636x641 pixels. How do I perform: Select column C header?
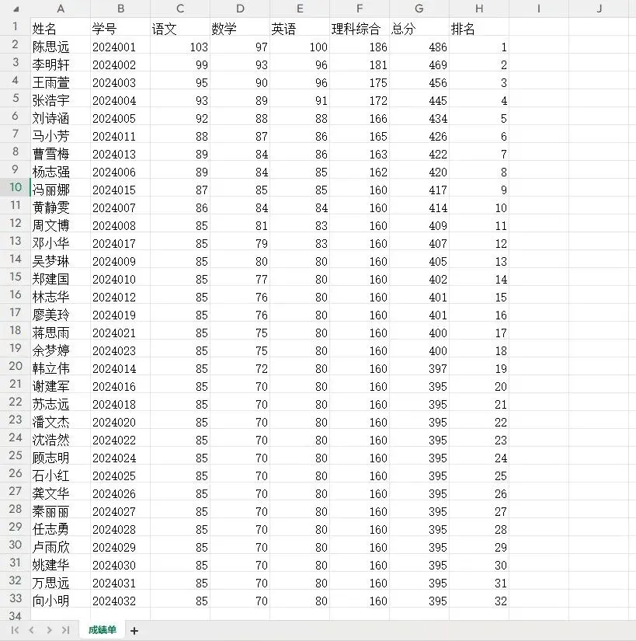click(180, 9)
